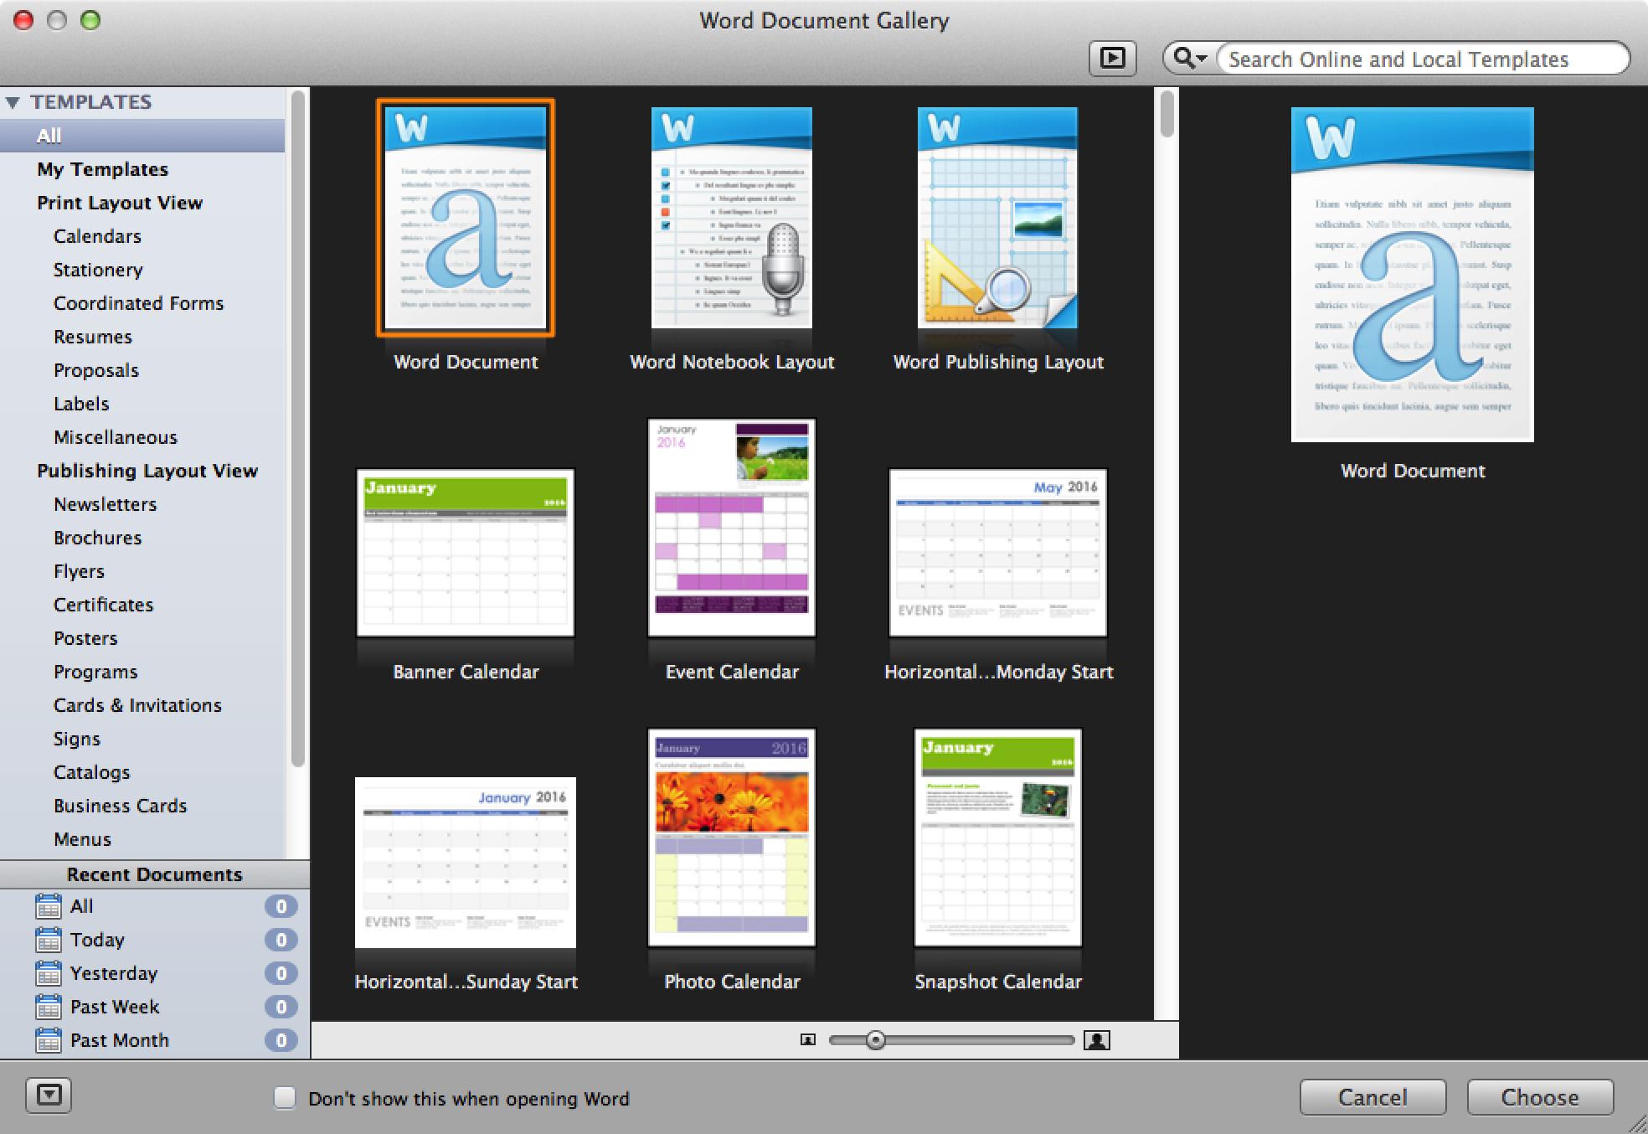Viewport: 1648px width, 1134px height.
Task: Select the Word Document template thumbnail
Action: 466,218
